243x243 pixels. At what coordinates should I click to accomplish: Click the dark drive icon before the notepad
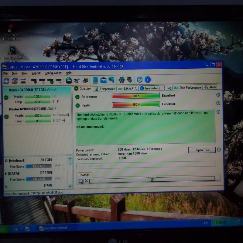[x=85, y=80]
